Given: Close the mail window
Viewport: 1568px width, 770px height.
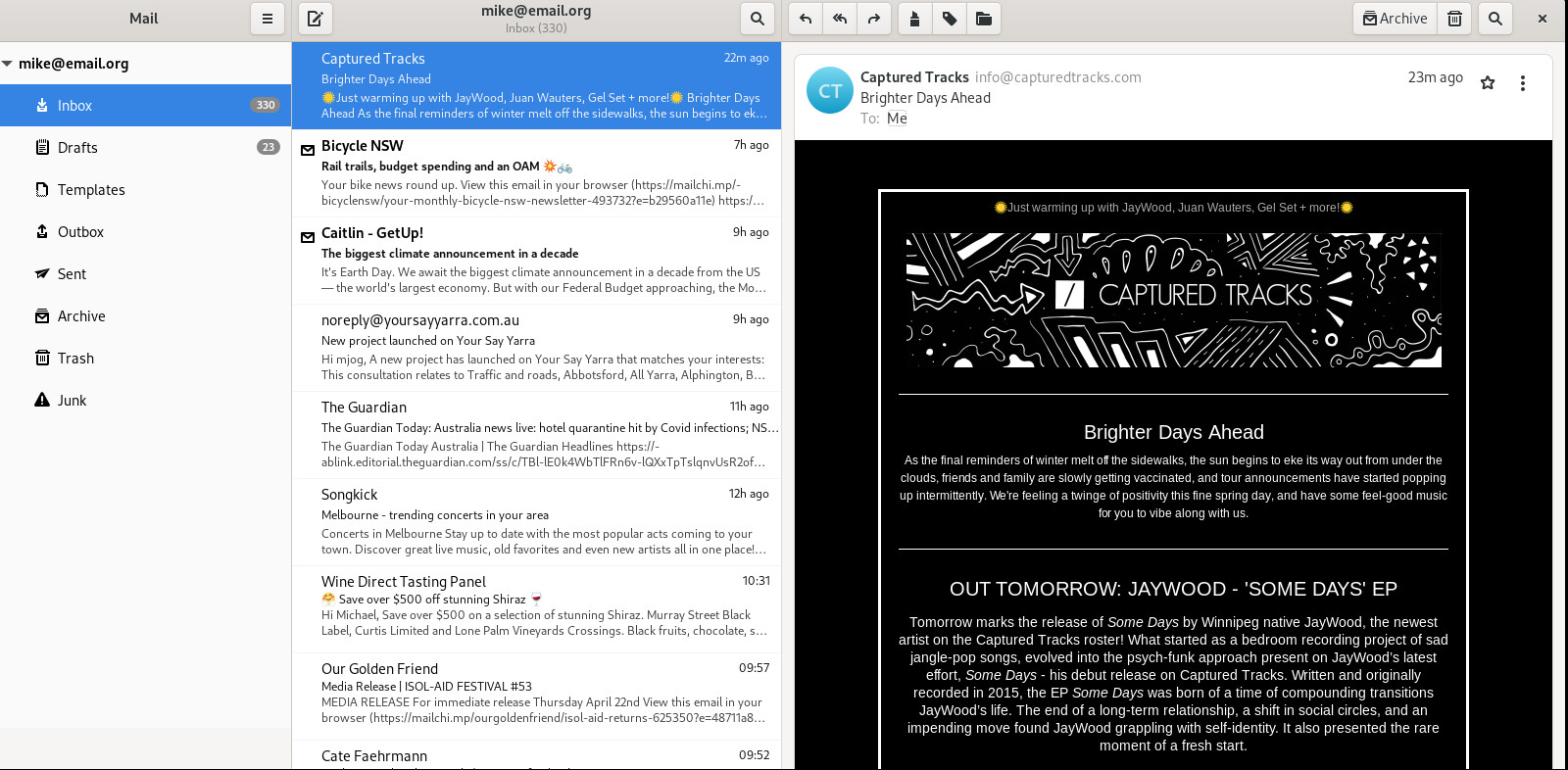Looking at the screenshot, I should (x=1543, y=19).
